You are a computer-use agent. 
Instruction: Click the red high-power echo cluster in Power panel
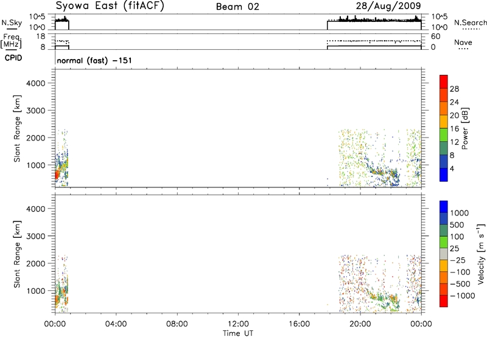click(x=57, y=175)
